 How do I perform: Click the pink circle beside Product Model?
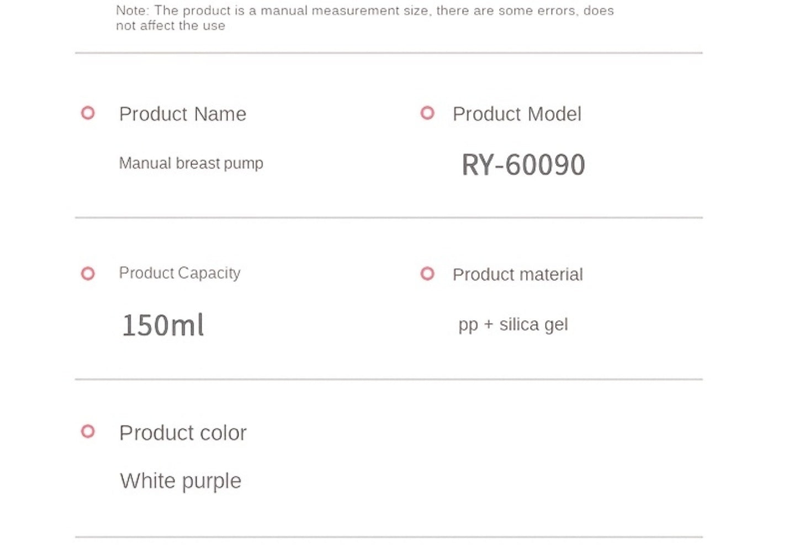427,113
